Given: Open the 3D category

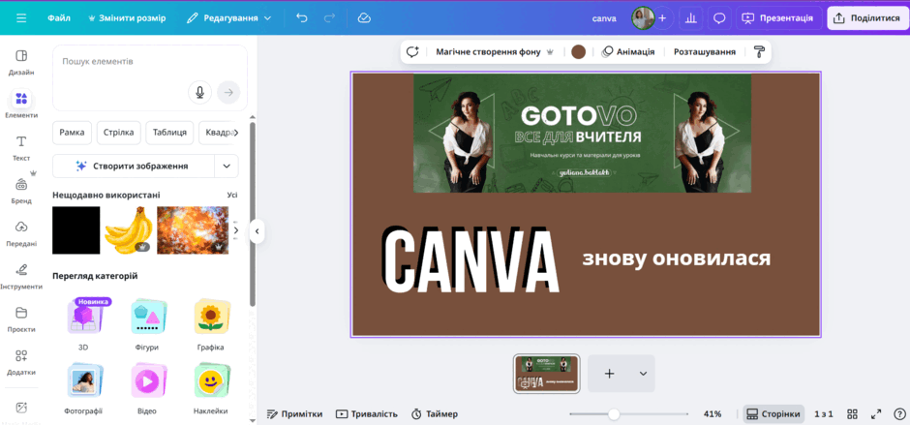Looking at the screenshot, I should 83,325.
